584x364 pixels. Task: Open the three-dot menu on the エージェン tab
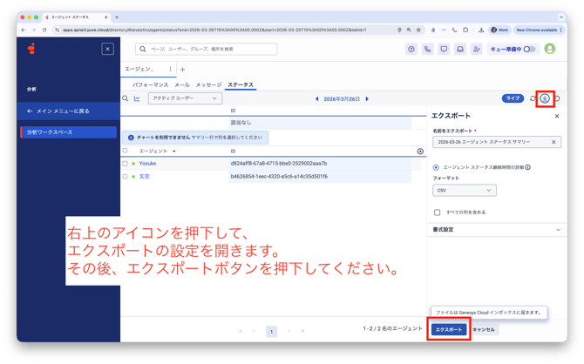pos(170,69)
